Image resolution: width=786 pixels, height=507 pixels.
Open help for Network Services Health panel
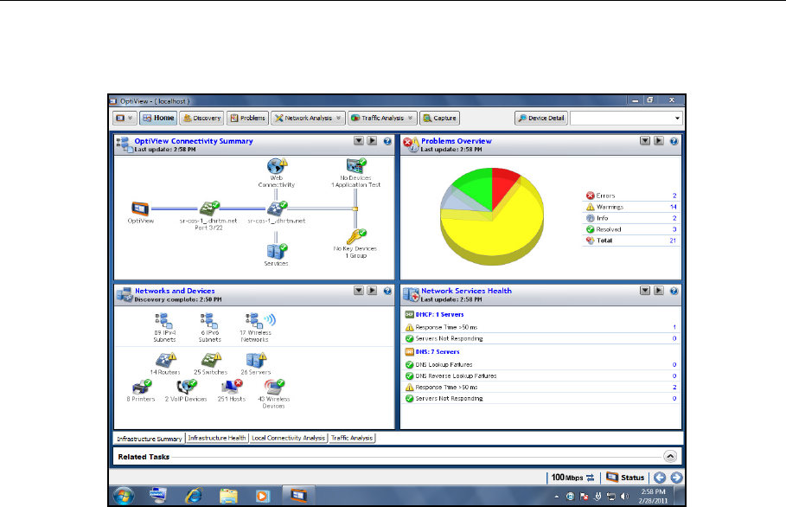pos(674,291)
